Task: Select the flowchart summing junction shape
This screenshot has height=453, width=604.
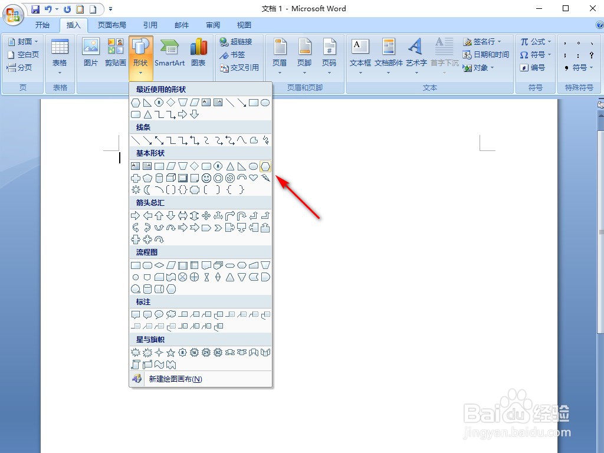Action: coord(183,277)
